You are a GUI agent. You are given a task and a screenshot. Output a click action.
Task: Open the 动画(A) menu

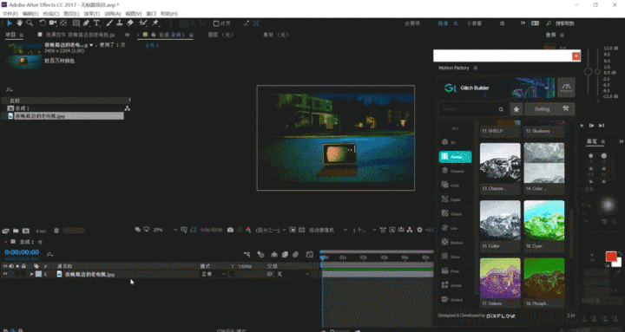[x=112, y=14]
